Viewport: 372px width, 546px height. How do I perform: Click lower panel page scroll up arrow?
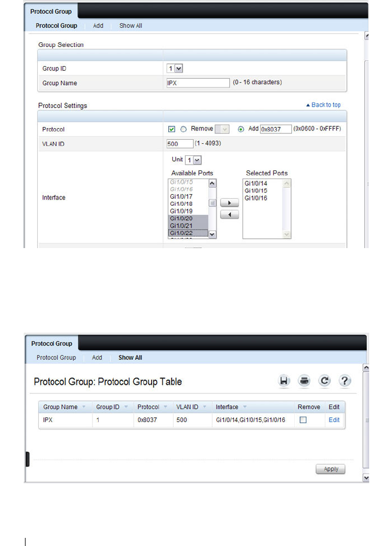(x=366, y=367)
